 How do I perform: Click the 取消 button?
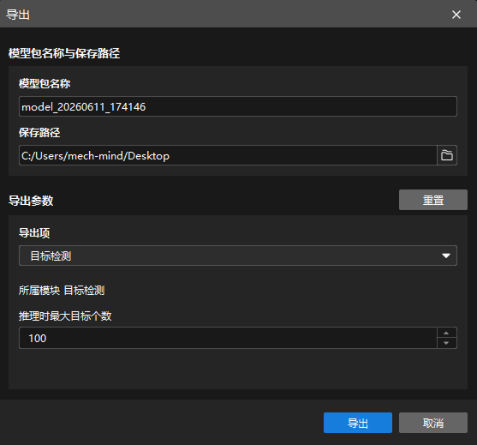(432, 423)
